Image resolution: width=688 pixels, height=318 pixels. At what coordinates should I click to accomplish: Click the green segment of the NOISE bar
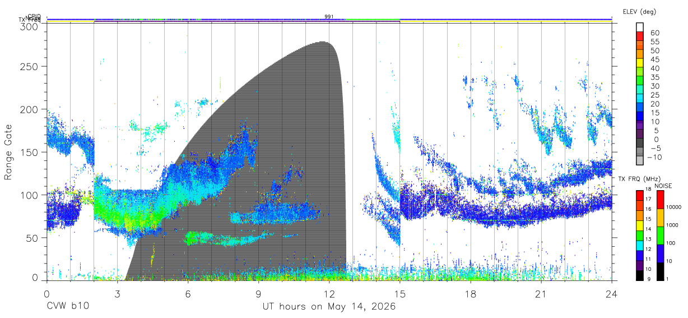[x=660, y=236]
